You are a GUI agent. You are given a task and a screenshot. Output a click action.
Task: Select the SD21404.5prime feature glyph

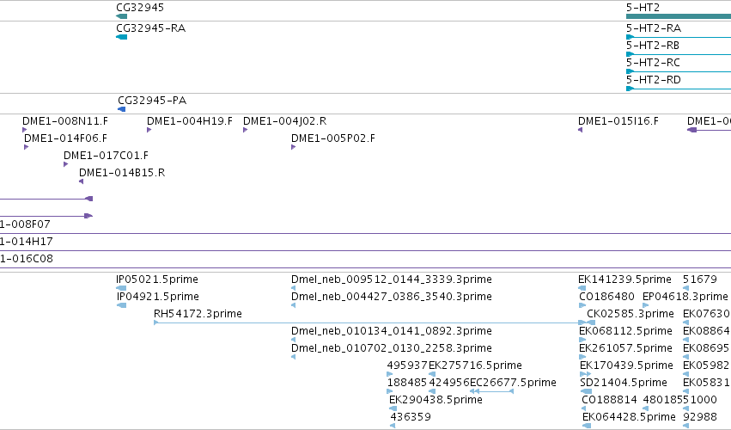tap(586, 391)
